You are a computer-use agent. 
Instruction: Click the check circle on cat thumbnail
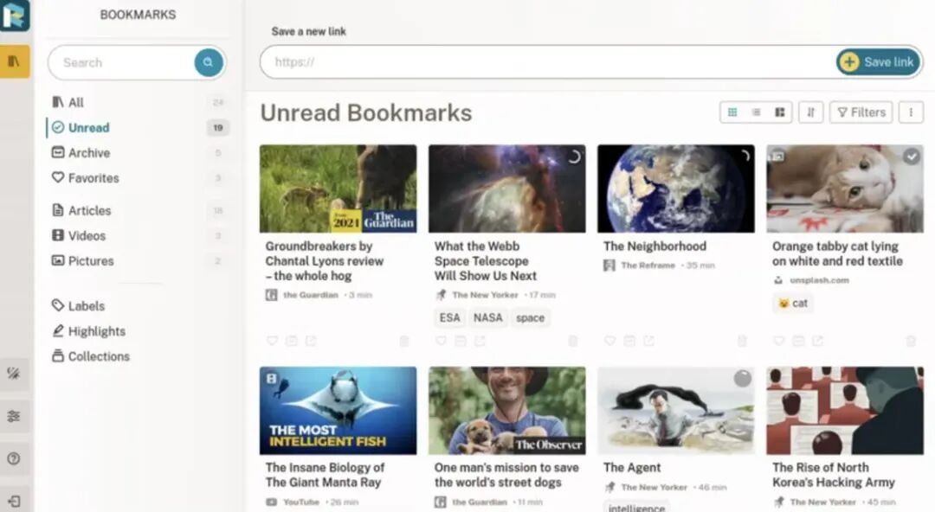tap(911, 157)
